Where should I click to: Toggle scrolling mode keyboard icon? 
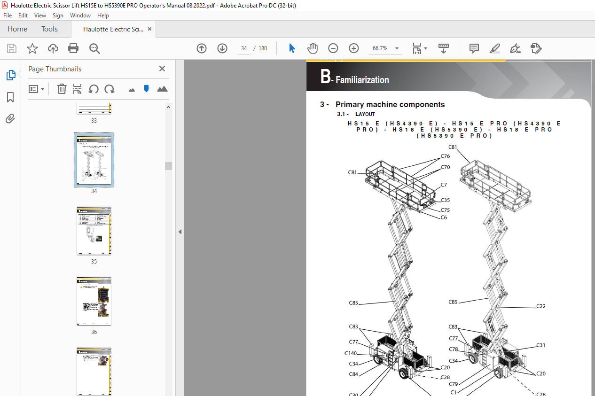(444, 48)
